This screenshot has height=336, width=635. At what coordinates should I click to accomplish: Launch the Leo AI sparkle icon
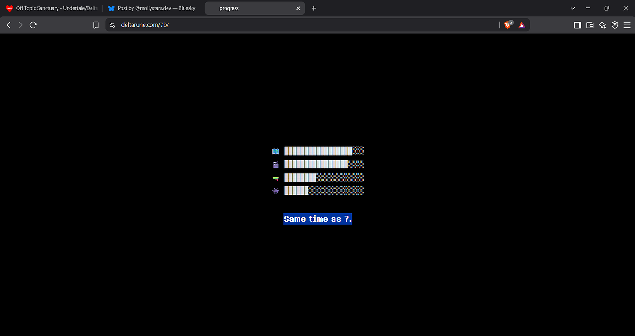[602, 25]
